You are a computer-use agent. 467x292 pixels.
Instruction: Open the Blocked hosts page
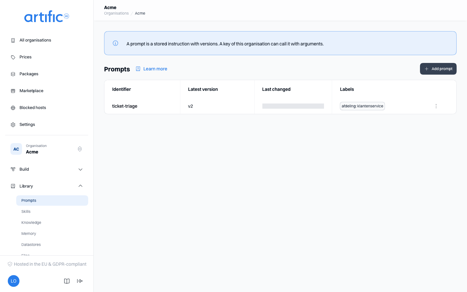(47, 108)
